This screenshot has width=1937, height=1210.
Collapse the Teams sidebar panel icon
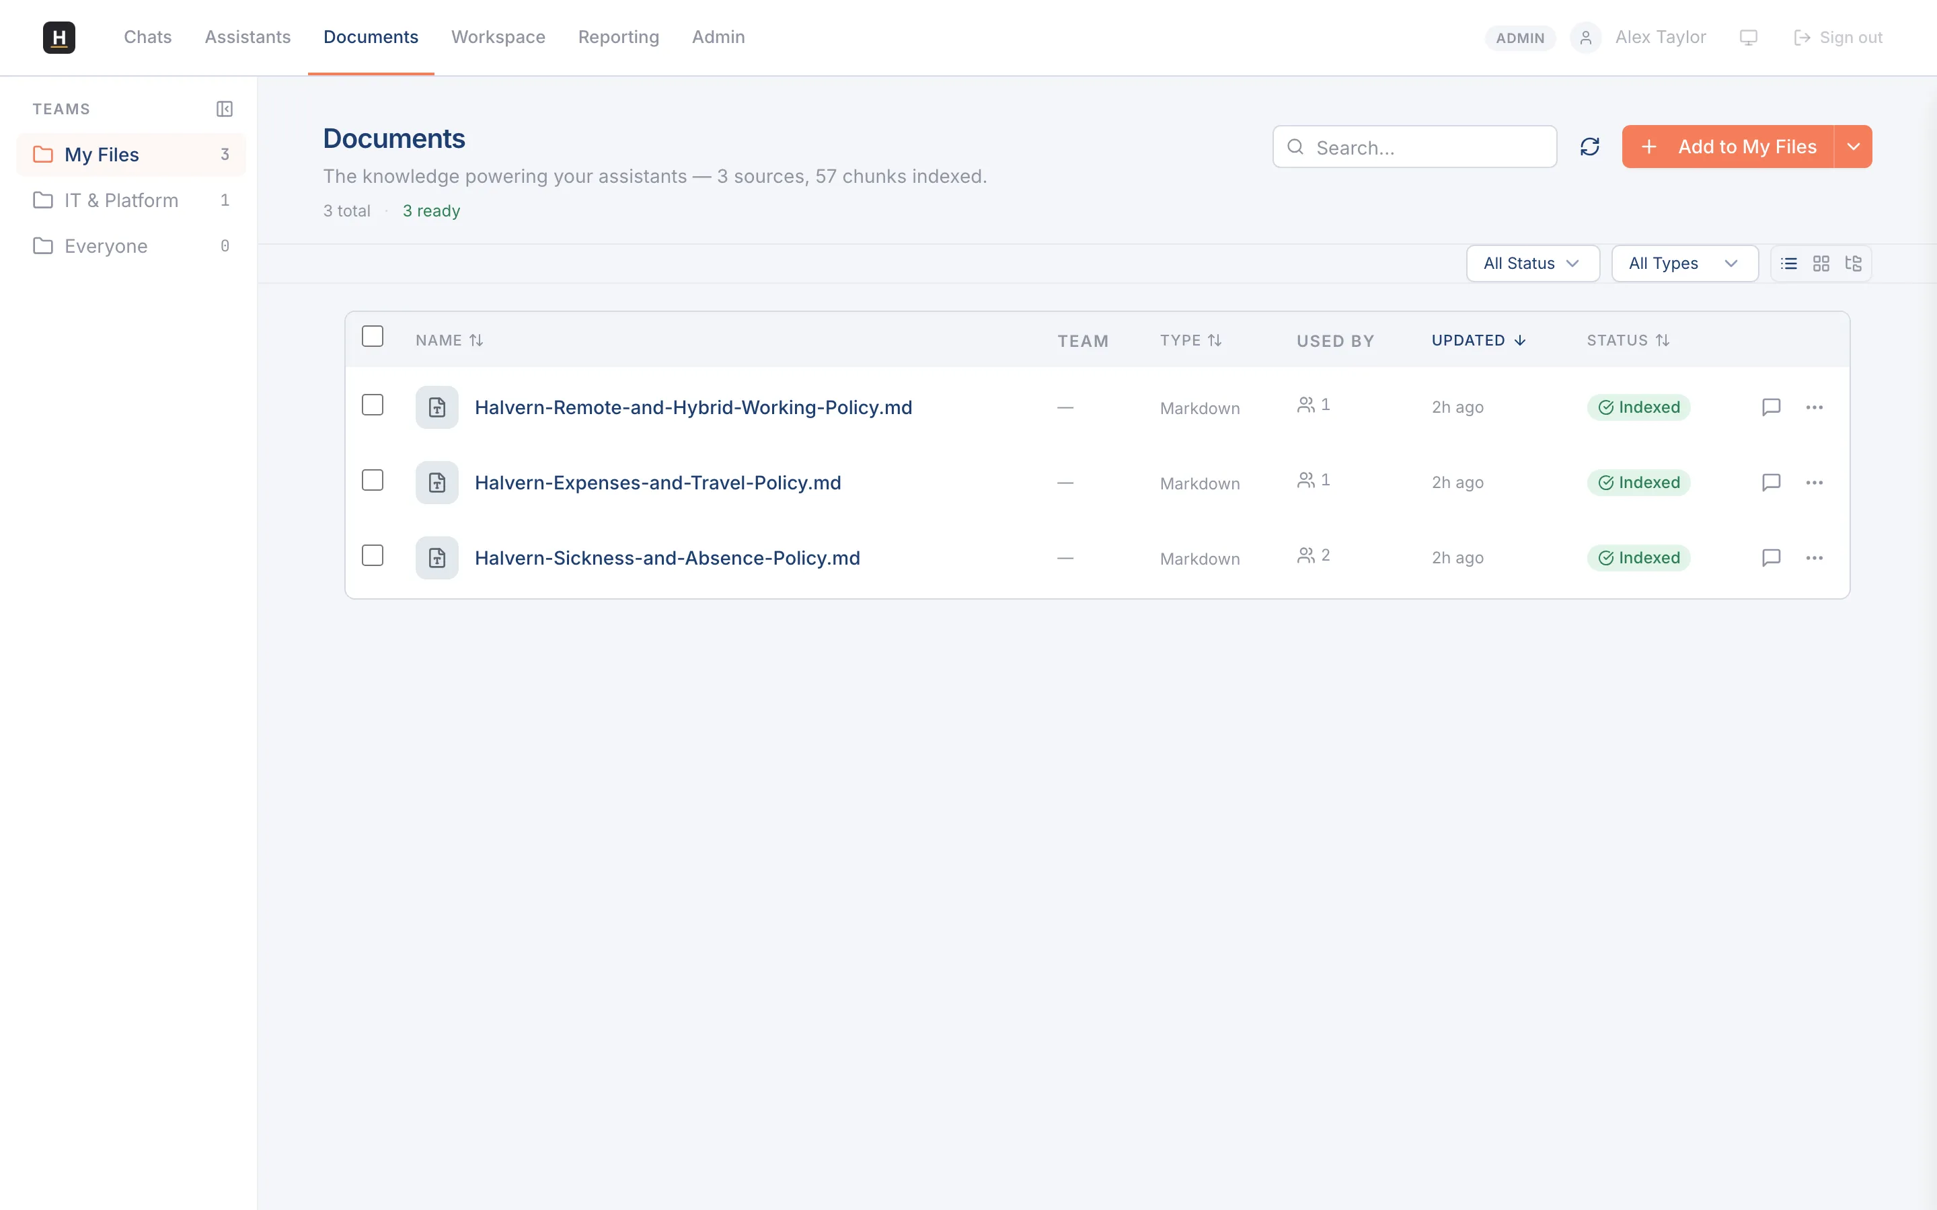point(225,109)
